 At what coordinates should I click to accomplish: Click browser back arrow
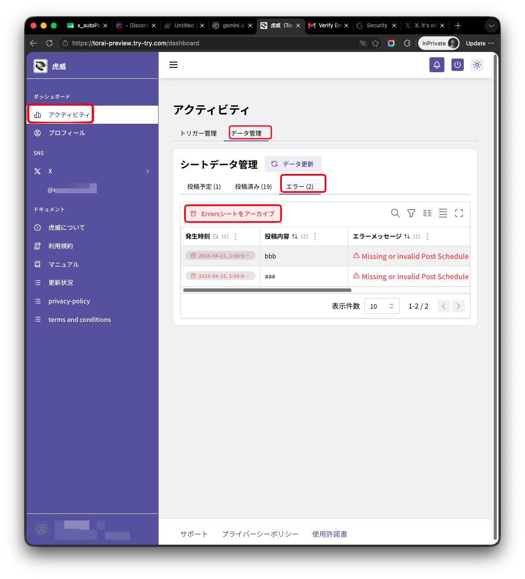coord(33,43)
